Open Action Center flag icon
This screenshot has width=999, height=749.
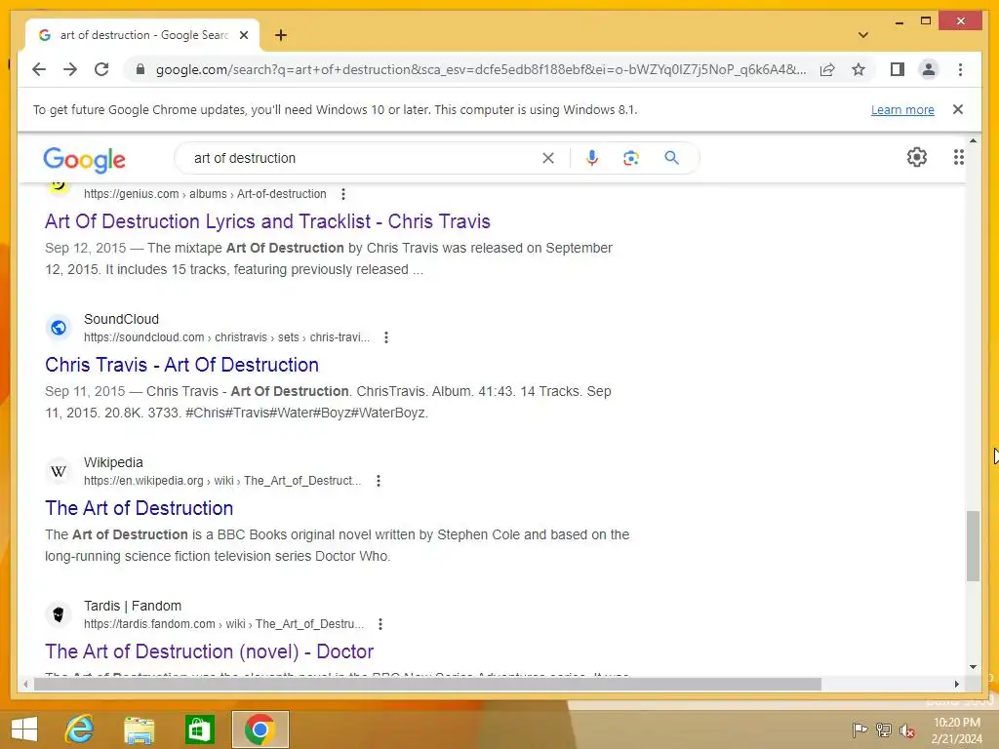[859, 729]
